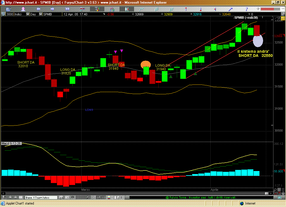Click the double-arrow fast forward icon

(x=68, y=9)
